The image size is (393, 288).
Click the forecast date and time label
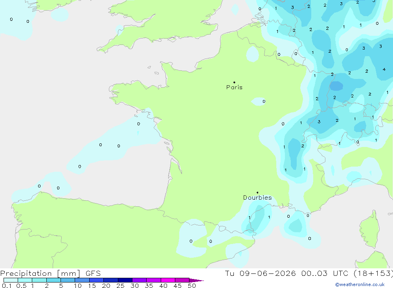[309, 273]
